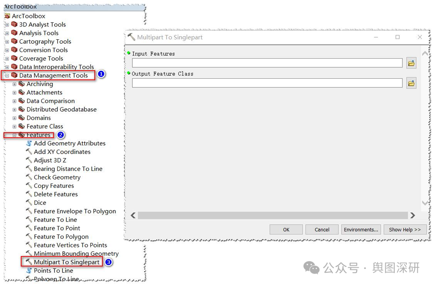433x285 pixels.
Task: Click the Dice tool hammer icon
Action: coord(29,203)
